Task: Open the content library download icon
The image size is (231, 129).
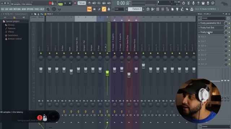Action: (192, 9)
